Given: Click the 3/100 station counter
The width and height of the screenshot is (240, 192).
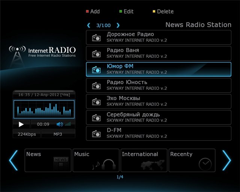Looking at the screenshot, I should [x=103, y=25].
